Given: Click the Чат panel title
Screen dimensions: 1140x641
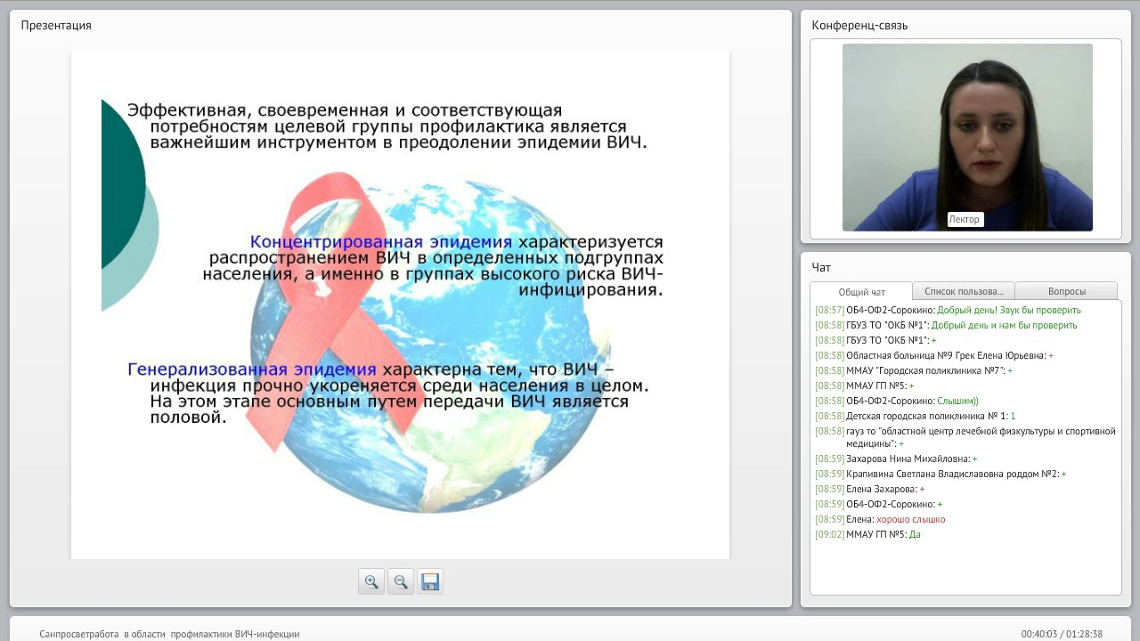Looking at the screenshot, I should (821, 267).
